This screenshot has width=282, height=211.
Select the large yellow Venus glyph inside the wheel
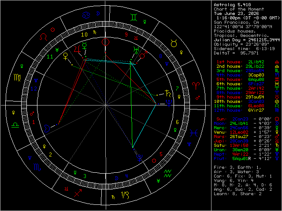(x=66, y=56)
